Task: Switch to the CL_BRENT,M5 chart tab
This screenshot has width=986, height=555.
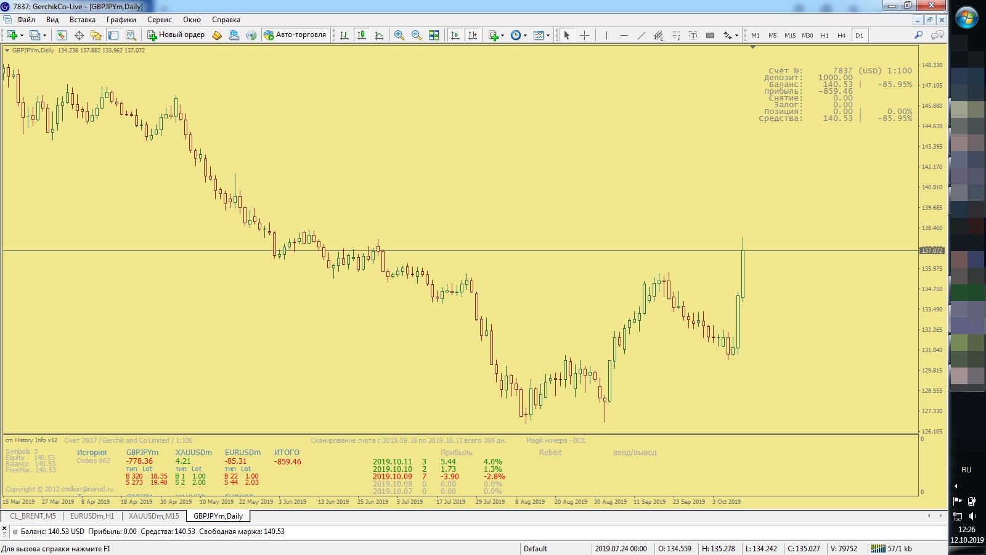Action: (x=33, y=516)
